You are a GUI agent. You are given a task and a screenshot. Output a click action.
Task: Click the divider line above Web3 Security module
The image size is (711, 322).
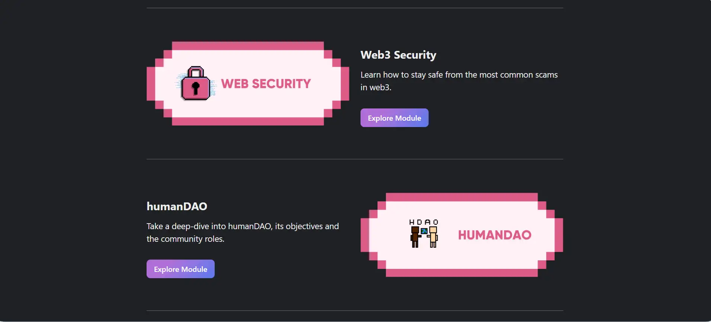coord(355,8)
